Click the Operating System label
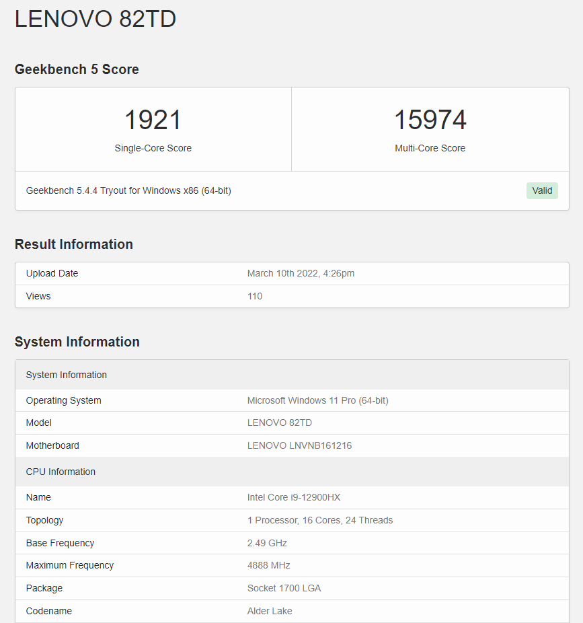 [63, 400]
